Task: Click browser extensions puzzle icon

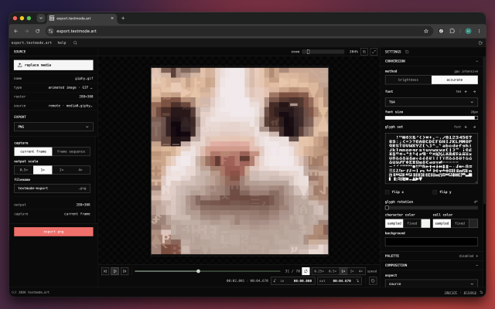Action: (452, 31)
